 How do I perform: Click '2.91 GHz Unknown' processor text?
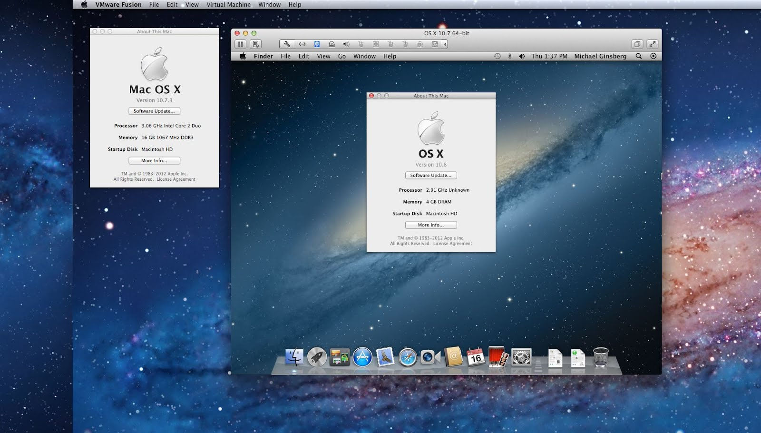(x=448, y=190)
